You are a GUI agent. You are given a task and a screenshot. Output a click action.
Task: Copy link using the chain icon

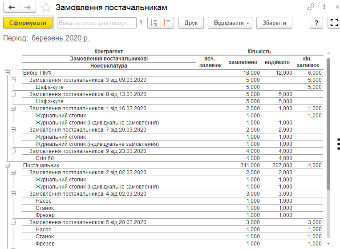pyautogui.click(x=311, y=7)
